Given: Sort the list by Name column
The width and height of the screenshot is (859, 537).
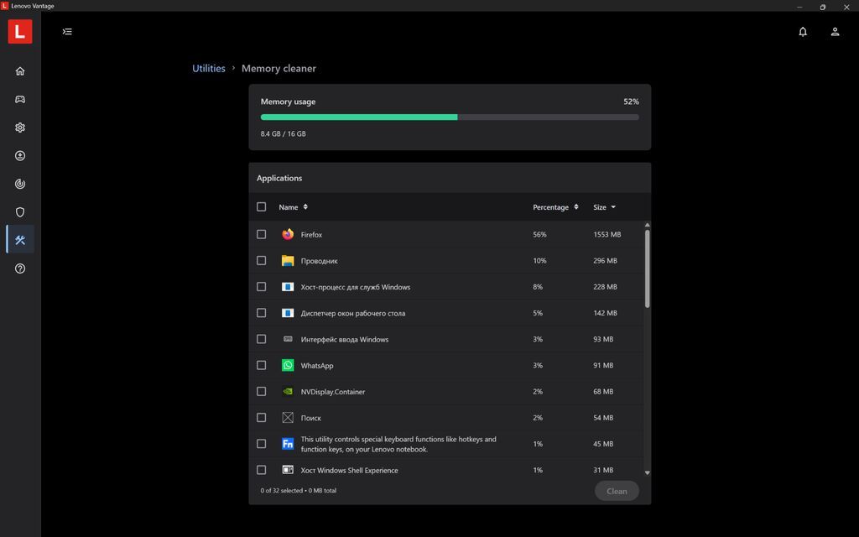Looking at the screenshot, I should click(293, 207).
